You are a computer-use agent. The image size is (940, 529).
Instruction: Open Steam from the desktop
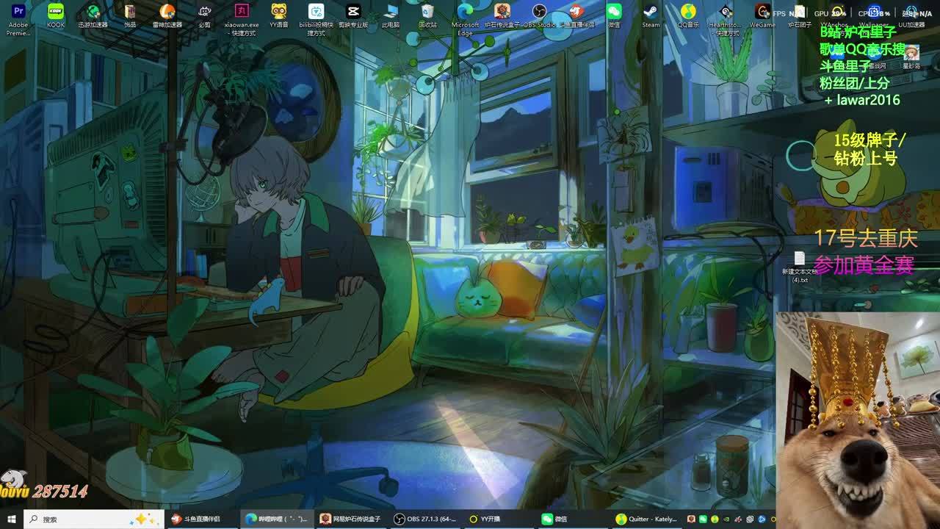pyautogui.click(x=651, y=12)
